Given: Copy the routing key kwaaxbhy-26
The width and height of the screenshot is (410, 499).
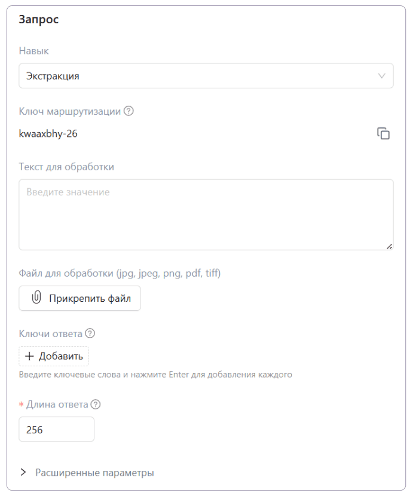Looking at the screenshot, I should point(383,134).
